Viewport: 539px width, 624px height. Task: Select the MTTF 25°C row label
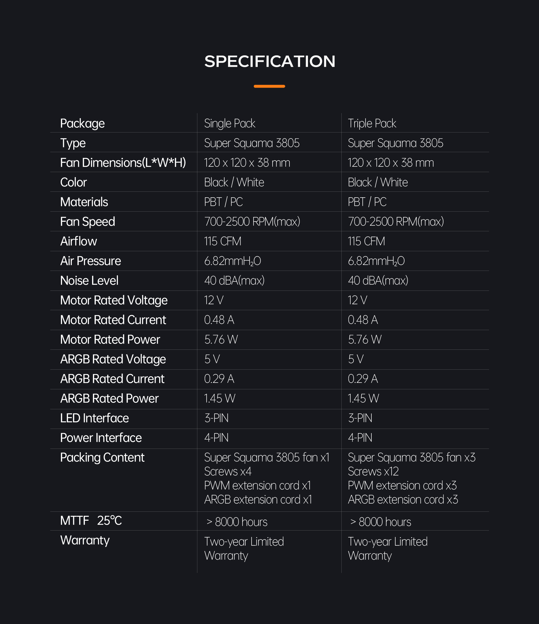coord(91,521)
